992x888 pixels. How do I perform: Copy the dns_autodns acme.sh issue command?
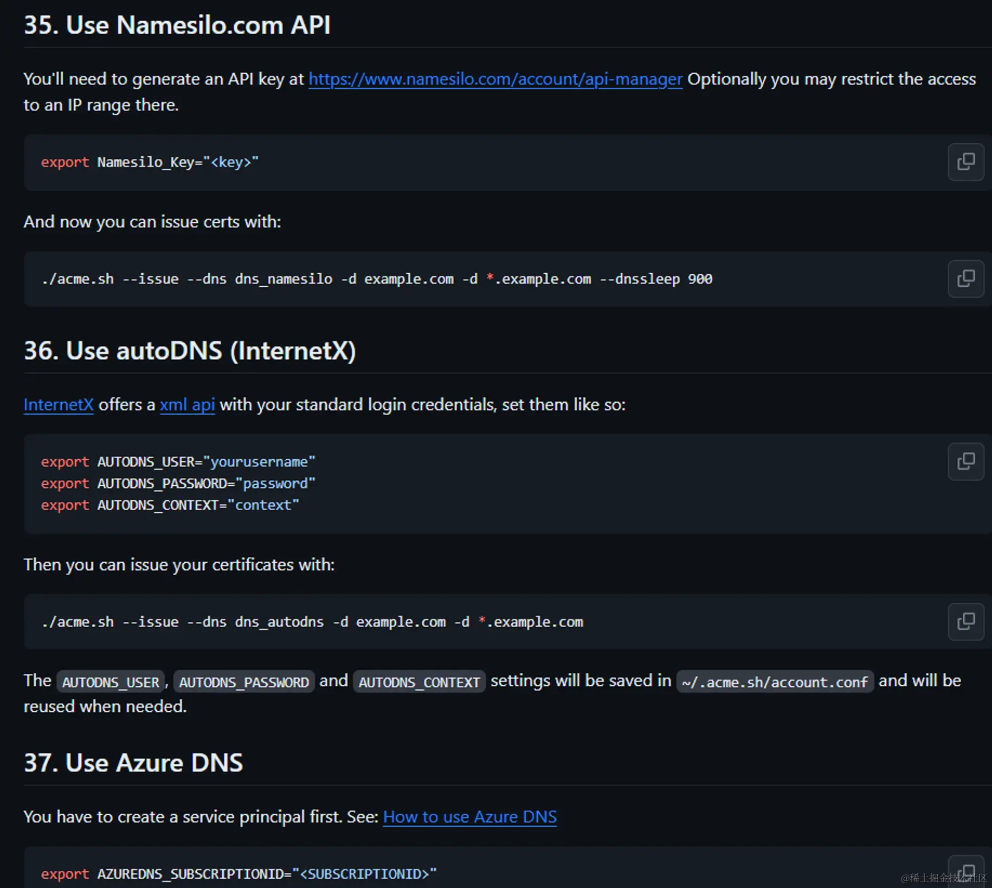966,621
